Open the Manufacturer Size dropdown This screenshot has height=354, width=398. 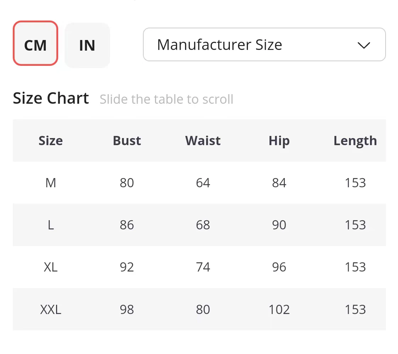(x=264, y=45)
